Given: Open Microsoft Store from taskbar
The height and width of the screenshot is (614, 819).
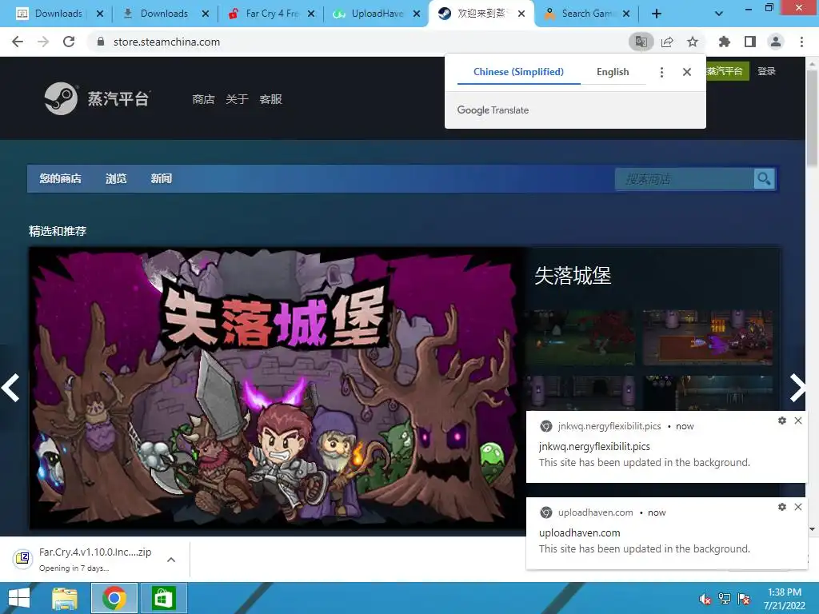Looking at the screenshot, I should coord(163,598).
